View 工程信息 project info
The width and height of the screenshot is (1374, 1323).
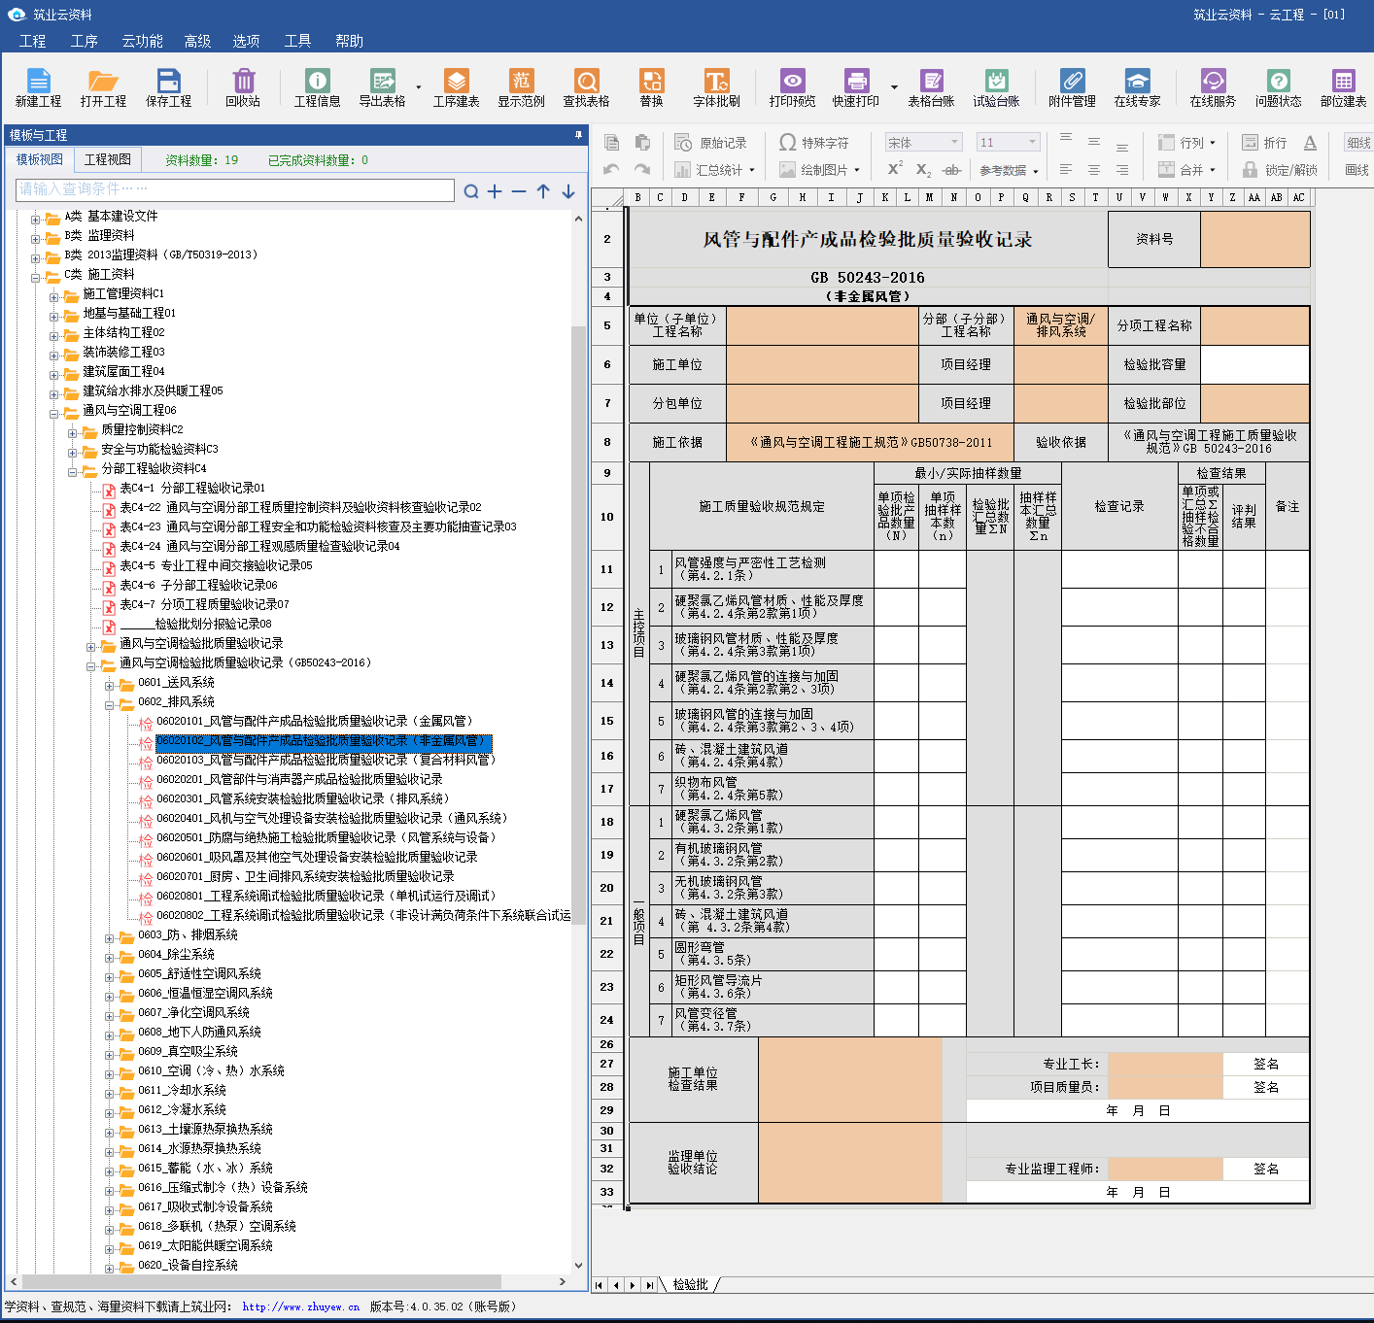point(317,87)
